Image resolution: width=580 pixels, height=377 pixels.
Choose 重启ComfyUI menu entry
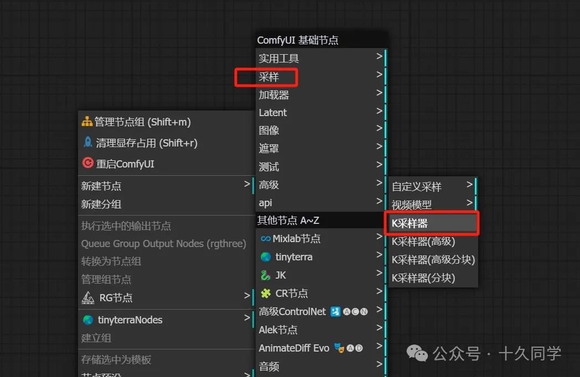[166, 164]
